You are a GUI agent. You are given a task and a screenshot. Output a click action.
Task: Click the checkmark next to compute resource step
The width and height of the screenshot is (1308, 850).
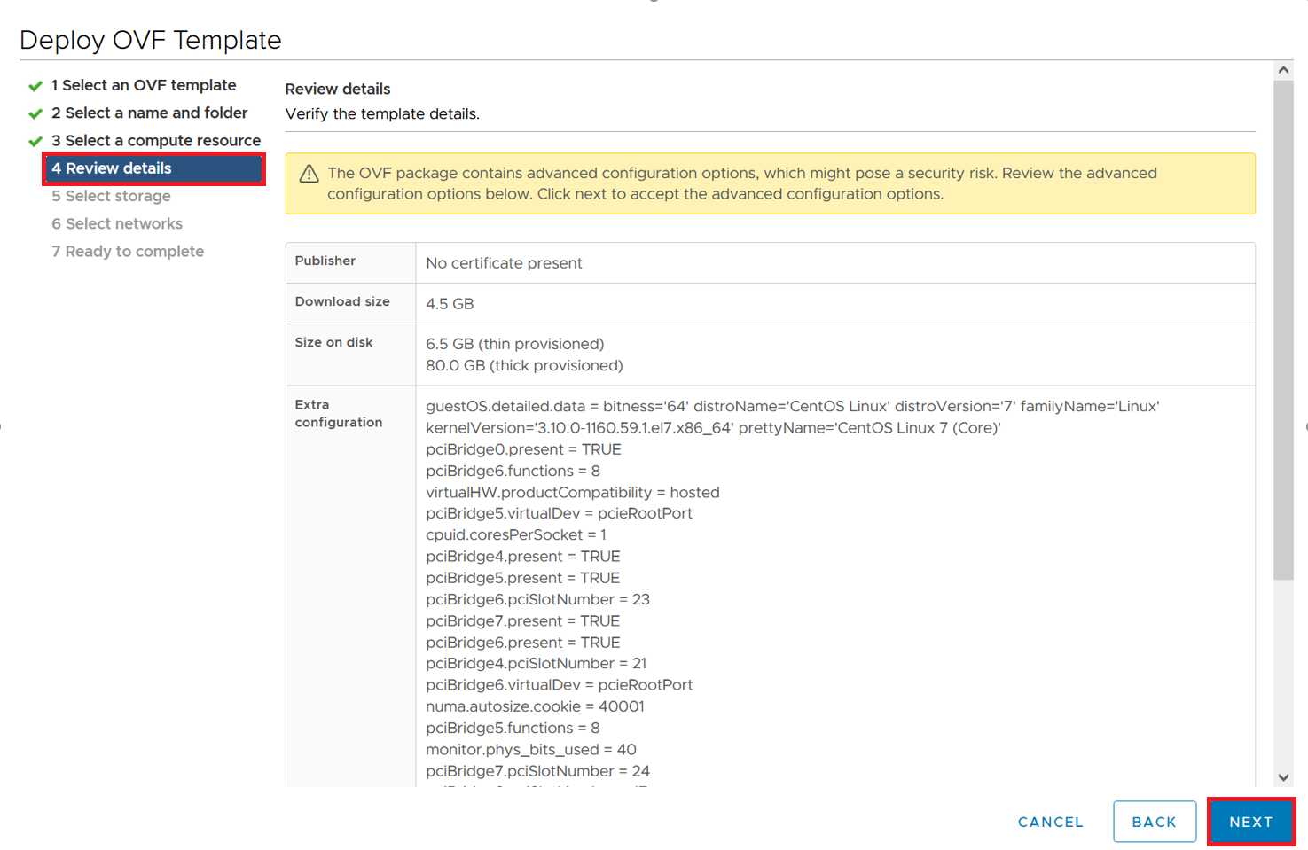[35, 141]
